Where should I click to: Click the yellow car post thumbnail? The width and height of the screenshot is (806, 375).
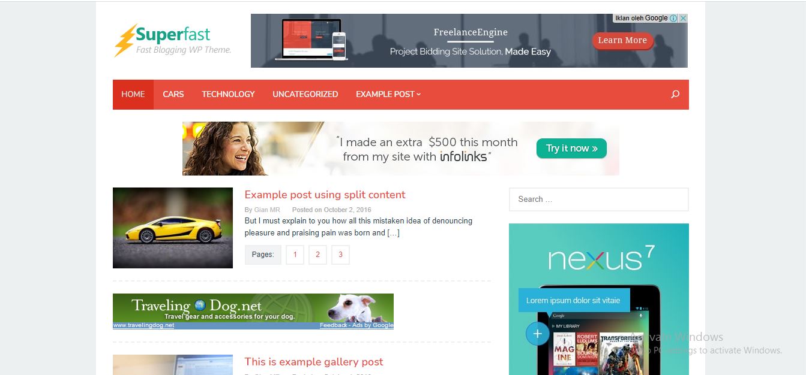(x=173, y=228)
